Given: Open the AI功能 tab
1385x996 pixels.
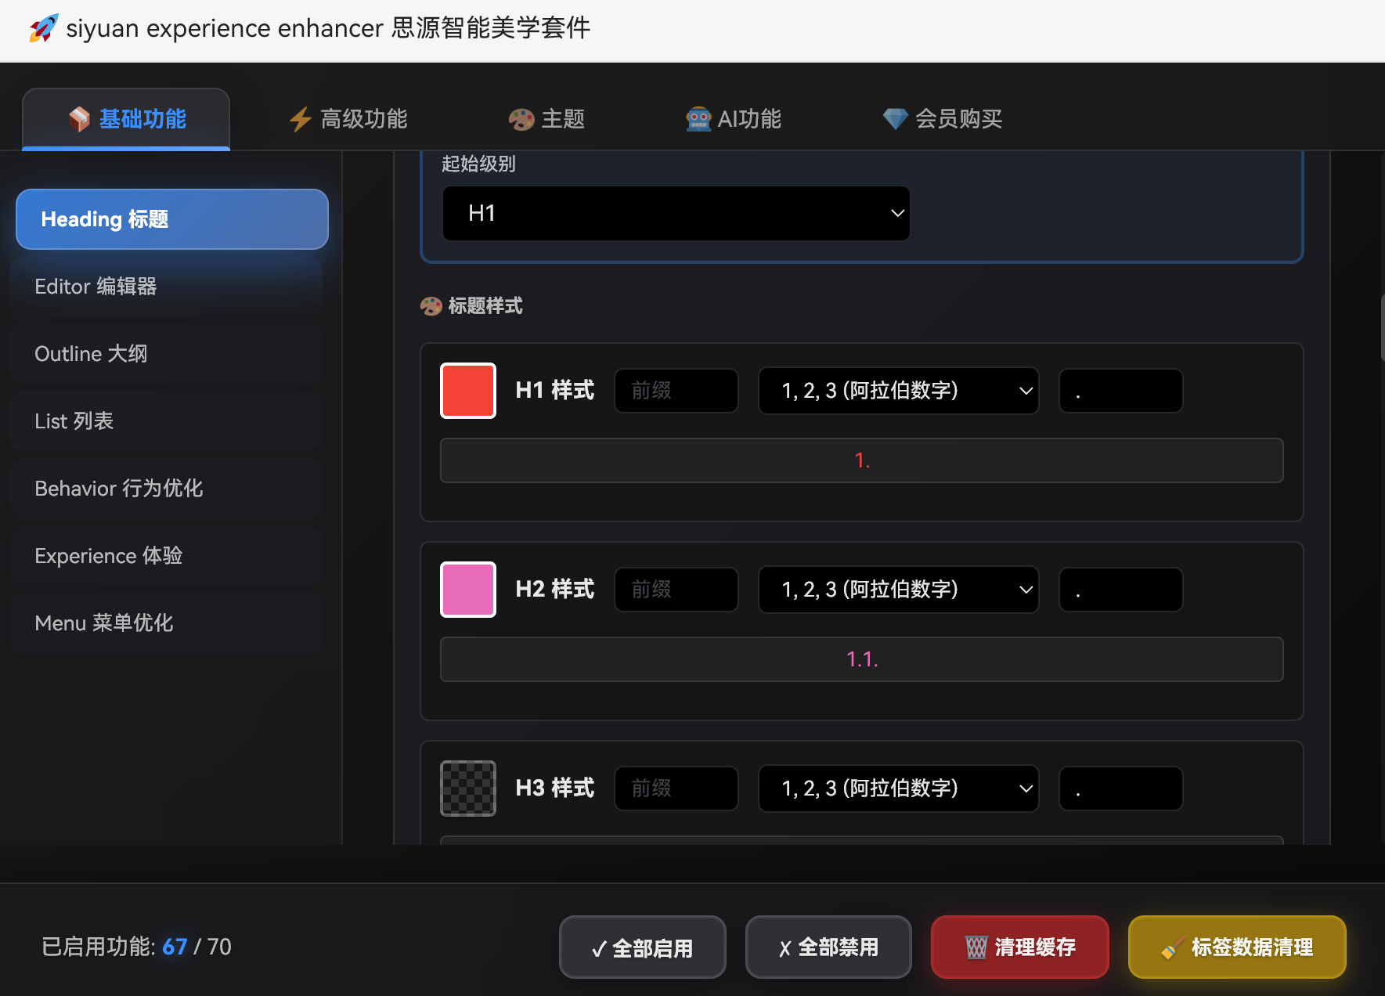Looking at the screenshot, I should tap(734, 119).
